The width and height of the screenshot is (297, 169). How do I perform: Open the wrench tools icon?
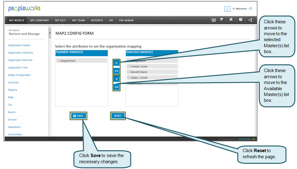[231, 20]
